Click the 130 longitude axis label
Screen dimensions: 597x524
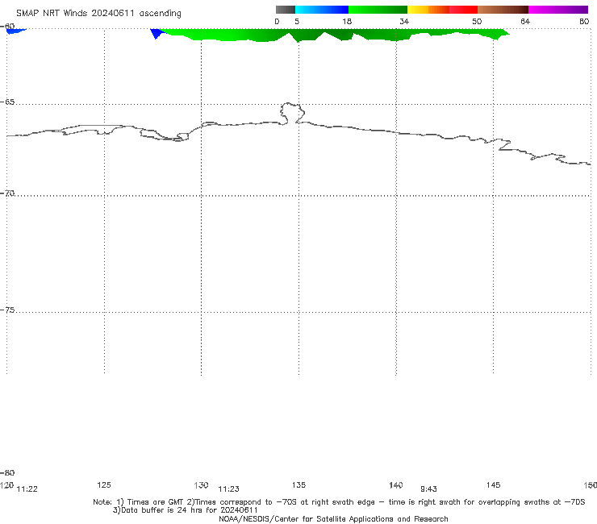pos(201,484)
